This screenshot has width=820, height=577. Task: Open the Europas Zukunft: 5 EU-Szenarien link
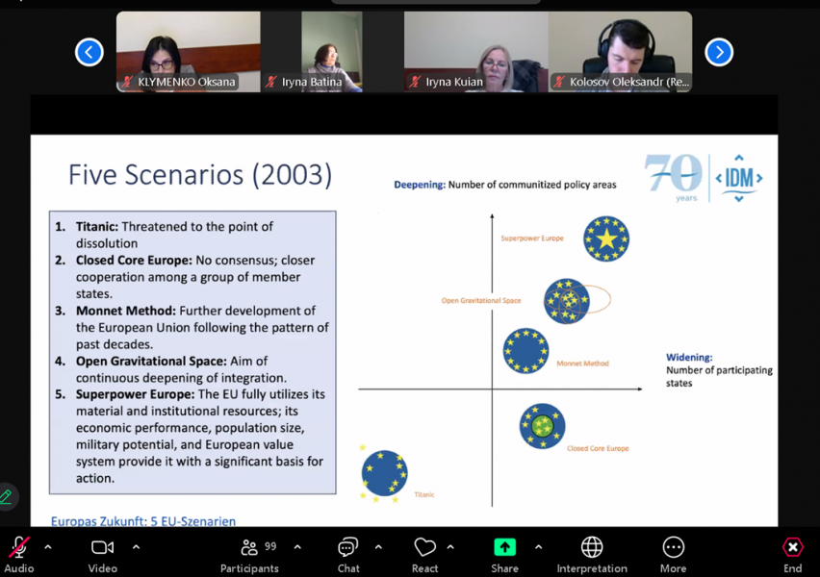pos(143,521)
